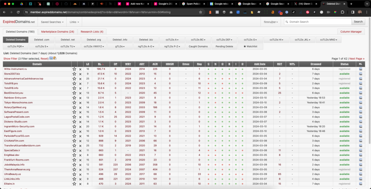
Task: Hide the Tokyo-Monochrome.com row with X
Action: tap(80, 103)
